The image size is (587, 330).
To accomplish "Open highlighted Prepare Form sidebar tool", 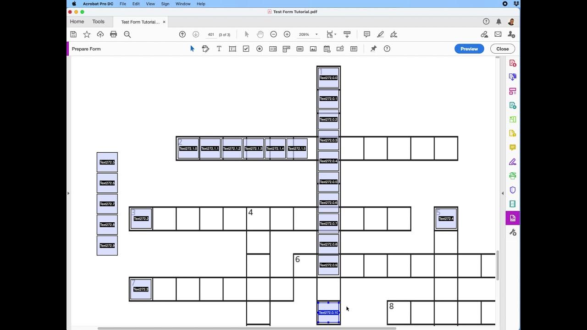I will click(x=513, y=218).
